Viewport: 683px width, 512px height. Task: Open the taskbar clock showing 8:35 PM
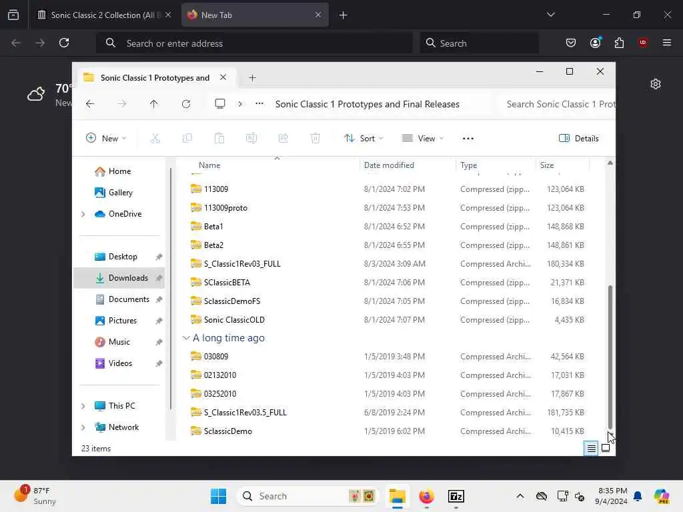[612, 496]
